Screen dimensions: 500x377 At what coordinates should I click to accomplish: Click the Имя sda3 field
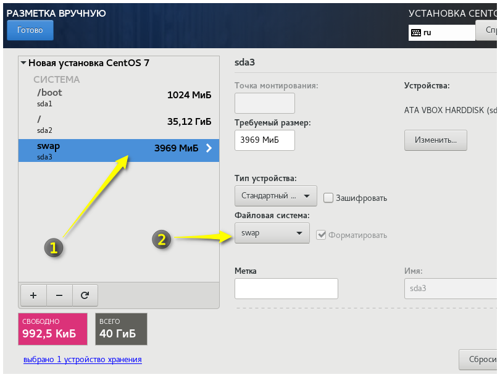[451, 289]
